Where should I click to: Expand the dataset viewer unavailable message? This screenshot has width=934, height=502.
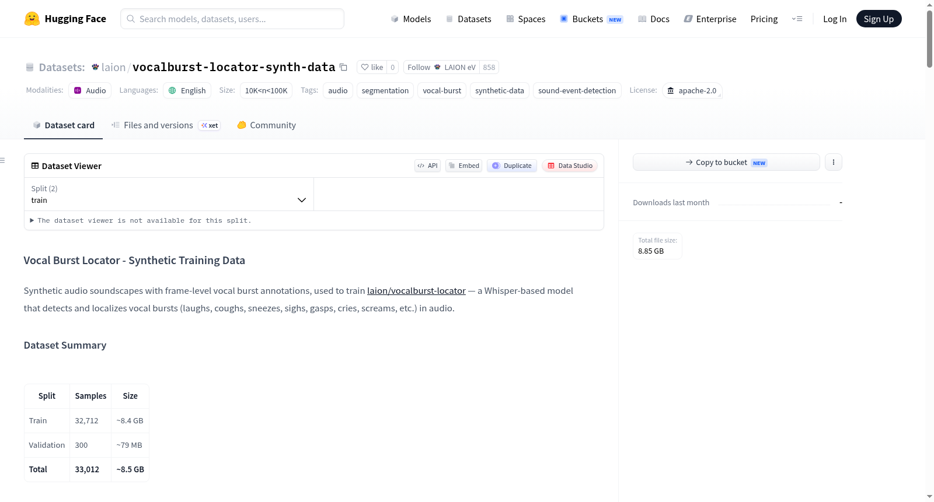pos(141,220)
